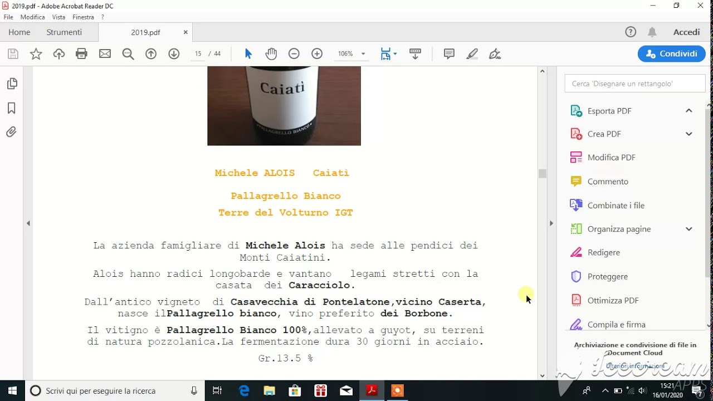Click the page number input field
The width and height of the screenshot is (713, 401).
click(198, 53)
